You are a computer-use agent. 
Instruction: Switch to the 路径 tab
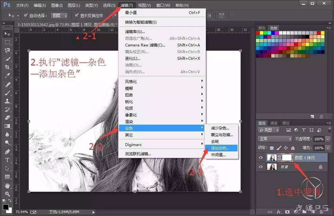click(286, 123)
